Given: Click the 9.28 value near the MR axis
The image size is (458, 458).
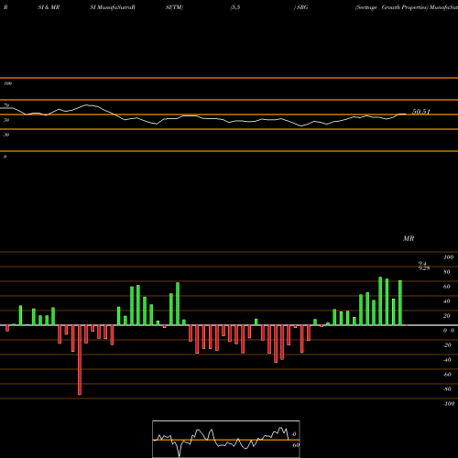Looking at the screenshot, I should pyautogui.click(x=424, y=268).
